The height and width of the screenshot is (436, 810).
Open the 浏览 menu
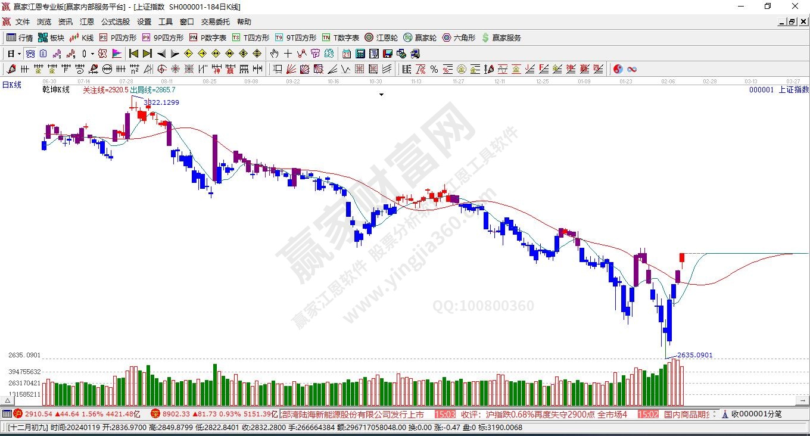click(44, 22)
